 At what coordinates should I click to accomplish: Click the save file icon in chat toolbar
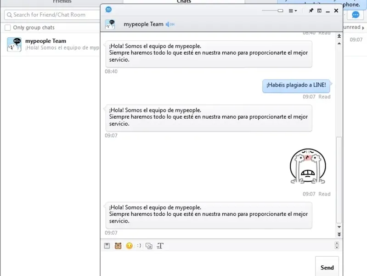[107, 246]
